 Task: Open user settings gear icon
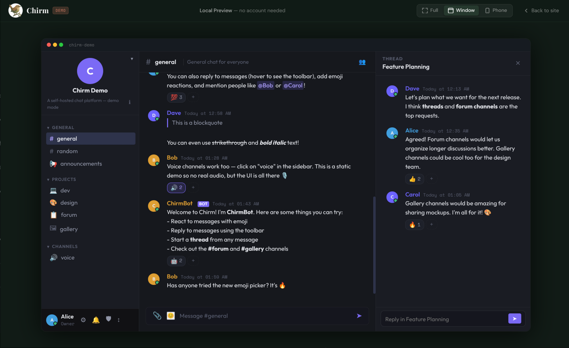pyautogui.click(x=83, y=320)
